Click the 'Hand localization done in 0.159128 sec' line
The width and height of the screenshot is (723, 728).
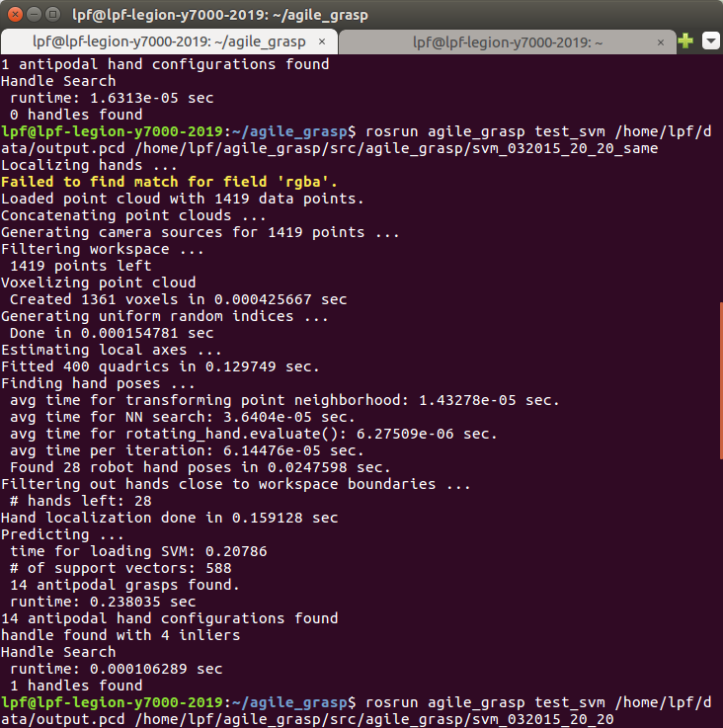point(170,518)
